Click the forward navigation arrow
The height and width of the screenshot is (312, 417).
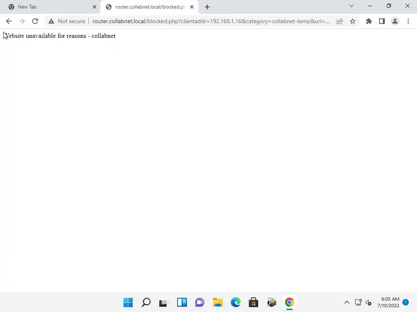pyautogui.click(x=22, y=21)
